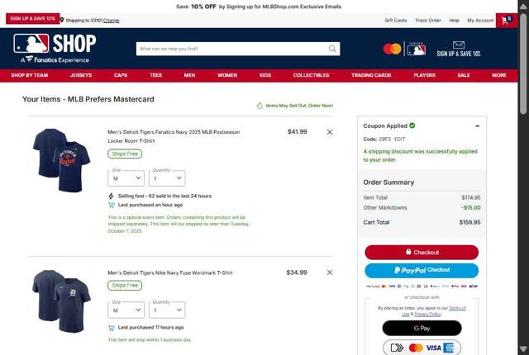Screen dimensions: 529x355
Task: Click the shipping location pin icon
Action: 62,20
